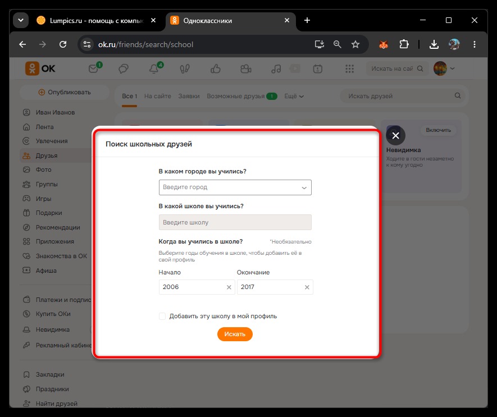Open the guests footprints icon
Image resolution: width=497 pixels, height=417 pixels.
coord(185,68)
